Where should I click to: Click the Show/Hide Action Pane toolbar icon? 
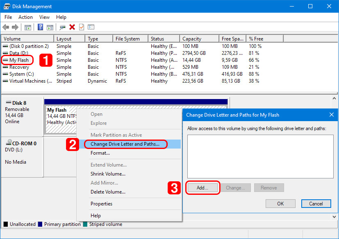50,27
